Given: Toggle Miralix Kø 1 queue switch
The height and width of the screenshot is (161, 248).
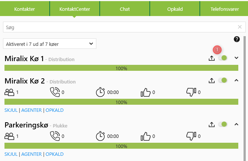Looking at the screenshot, I should 223,58.
